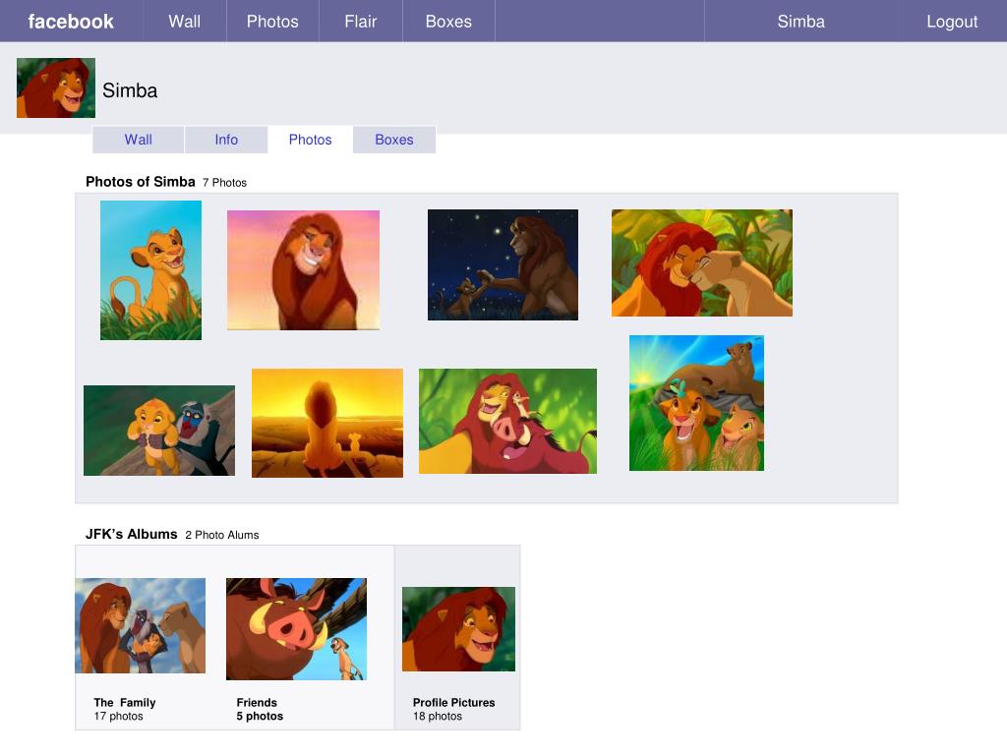
Task: Switch to the Boxes profile tab
Action: [x=394, y=140]
